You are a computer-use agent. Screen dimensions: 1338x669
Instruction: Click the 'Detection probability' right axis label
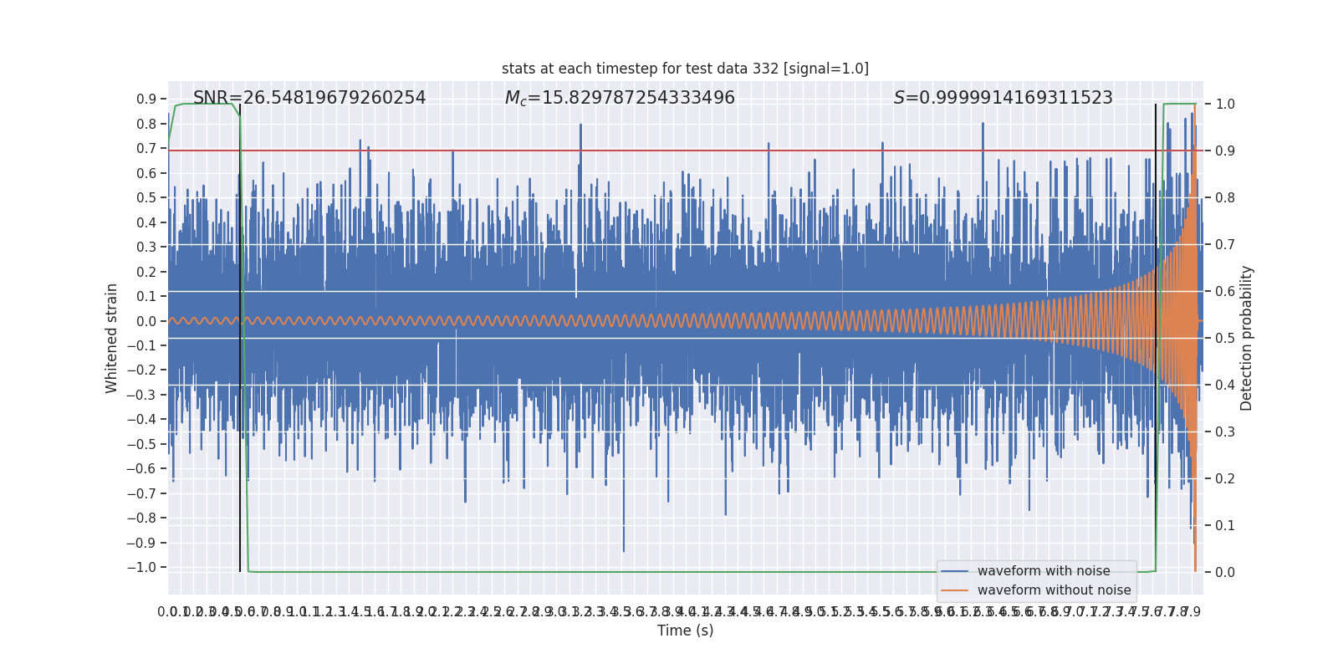pyautogui.click(x=1246, y=338)
